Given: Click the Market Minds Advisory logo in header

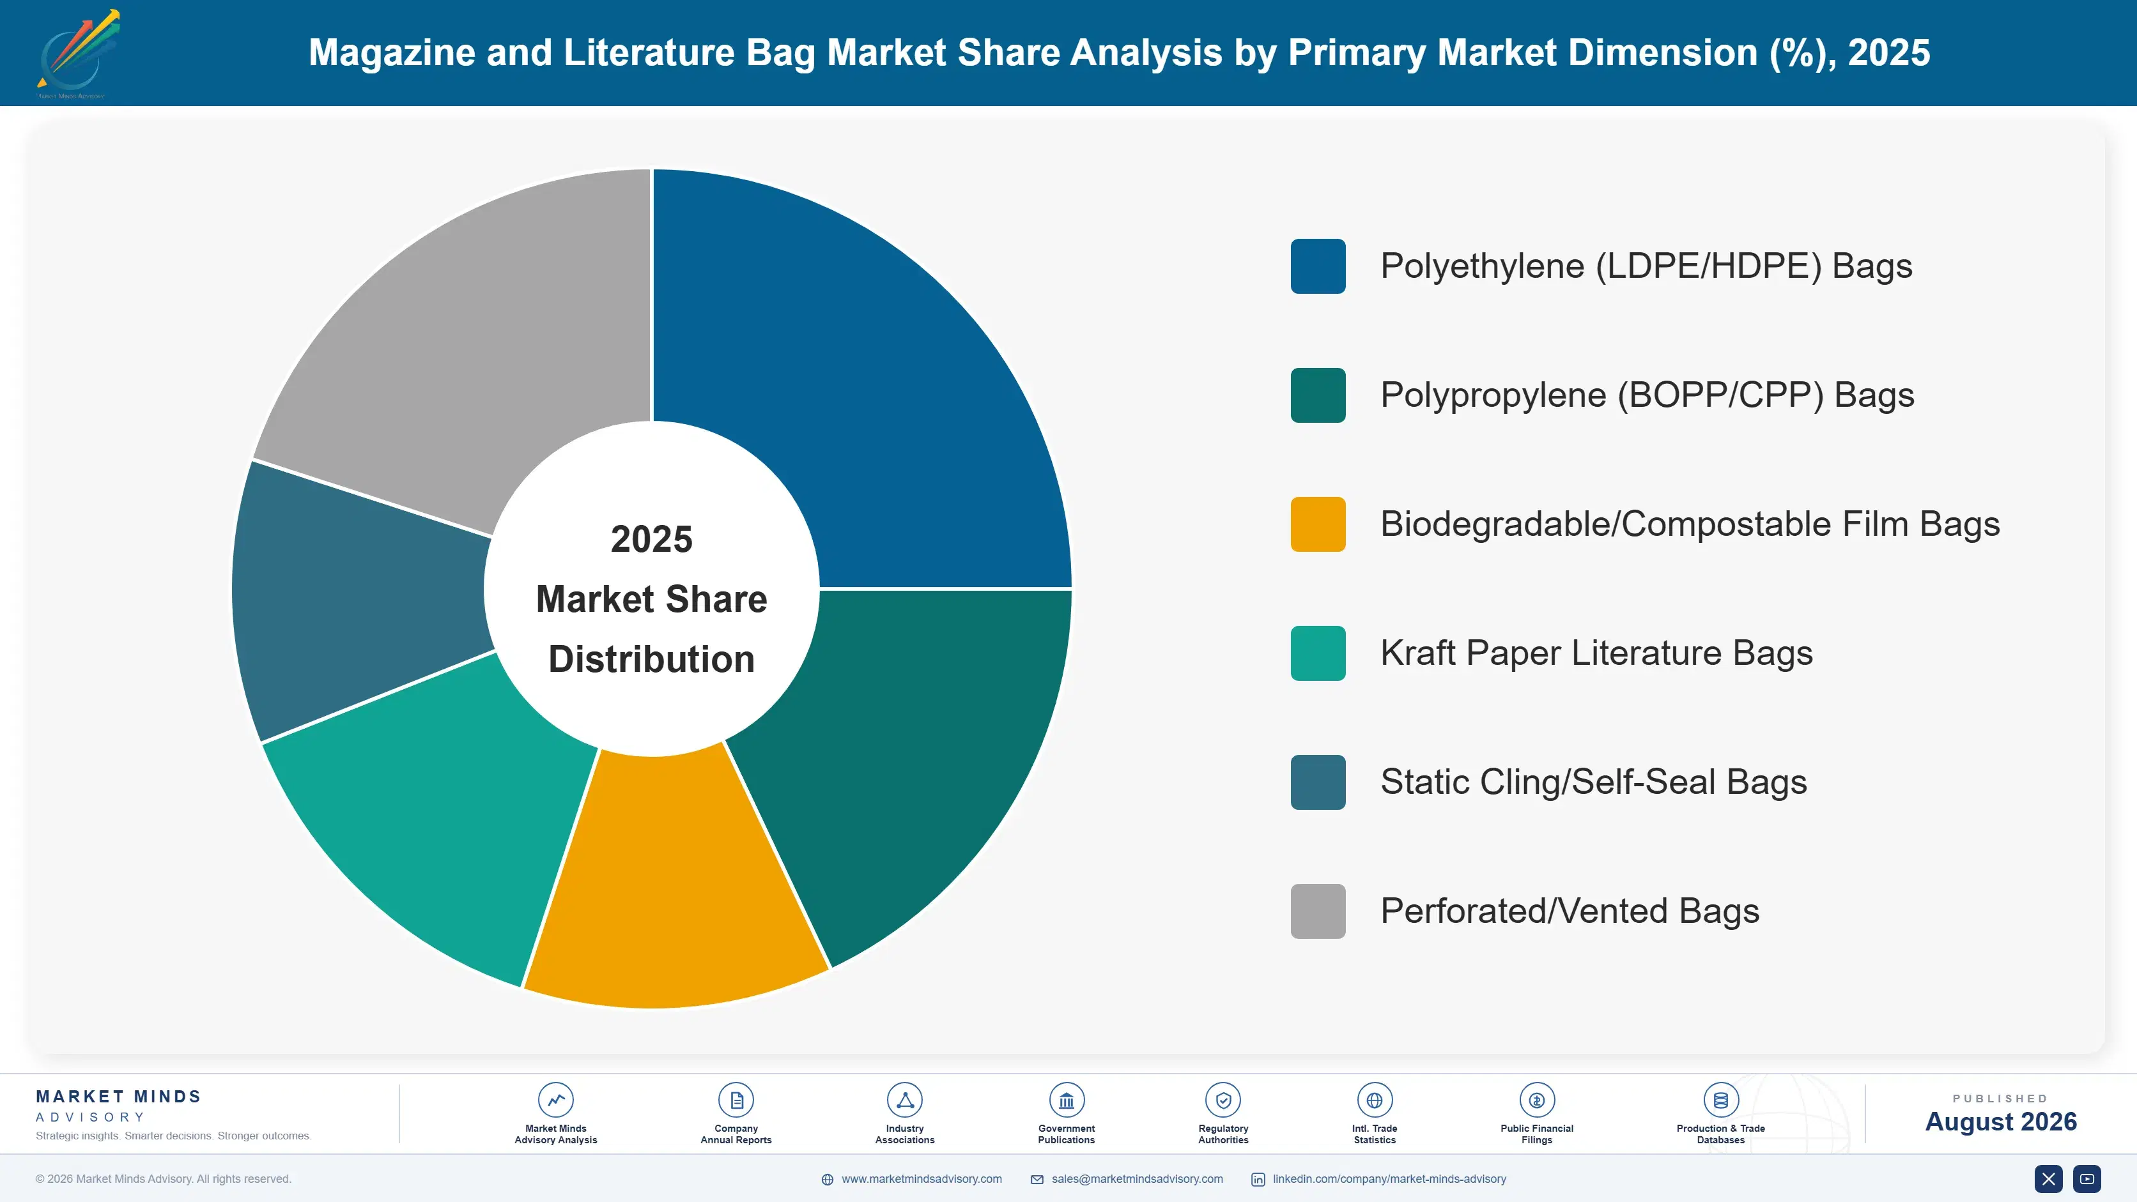Looking at the screenshot, I should pos(77,54).
